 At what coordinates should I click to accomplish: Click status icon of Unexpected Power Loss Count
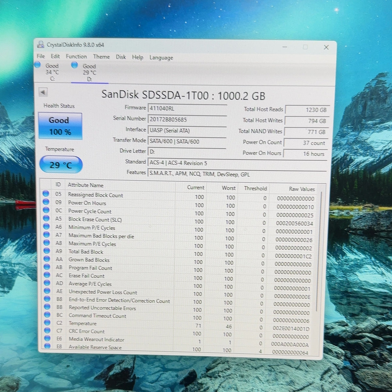[x=47, y=291]
